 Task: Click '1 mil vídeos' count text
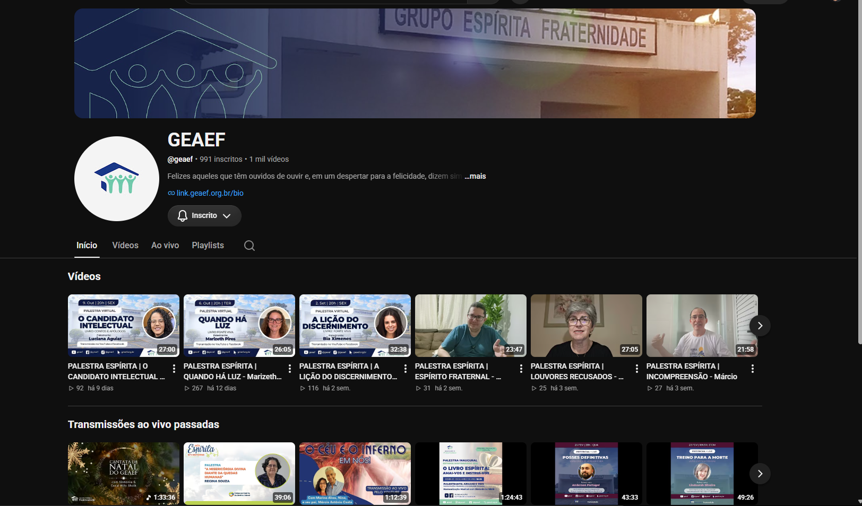point(269,159)
